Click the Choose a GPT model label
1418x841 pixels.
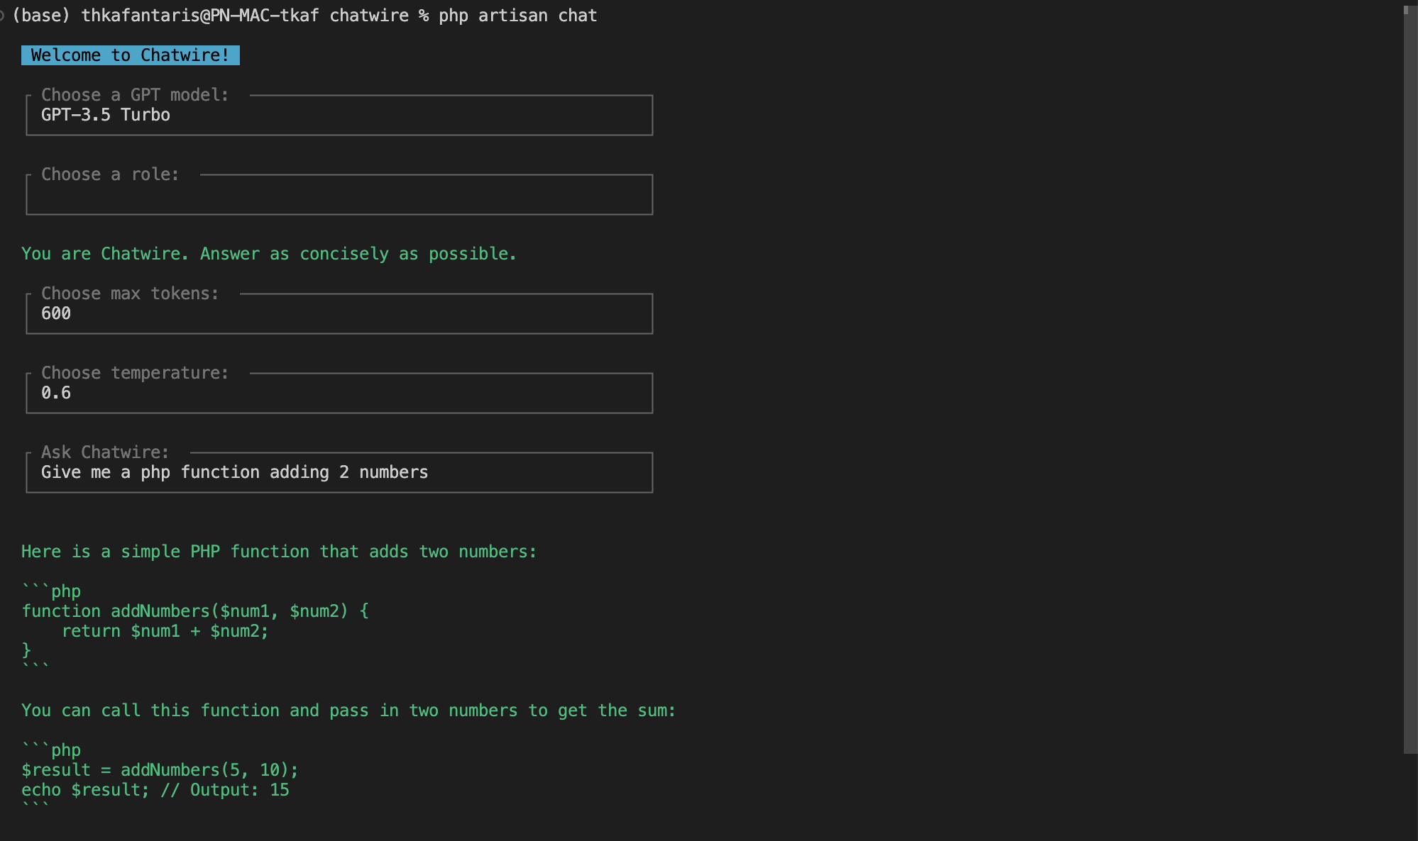[135, 95]
